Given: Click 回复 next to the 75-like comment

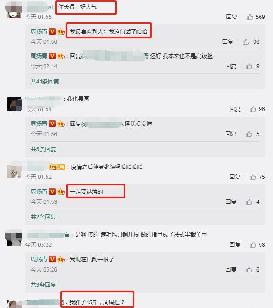Looking at the screenshot, I should (235, 177).
